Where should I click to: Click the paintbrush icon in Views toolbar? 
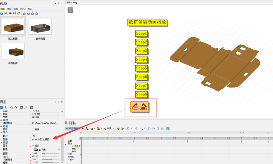pyautogui.click(x=19, y=13)
